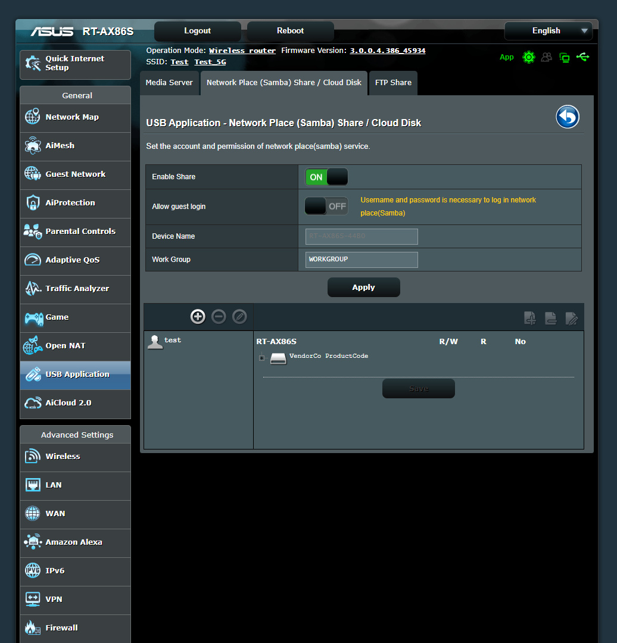Click the App link in header
This screenshot has width=617, height=643.
tap(507, 57)
